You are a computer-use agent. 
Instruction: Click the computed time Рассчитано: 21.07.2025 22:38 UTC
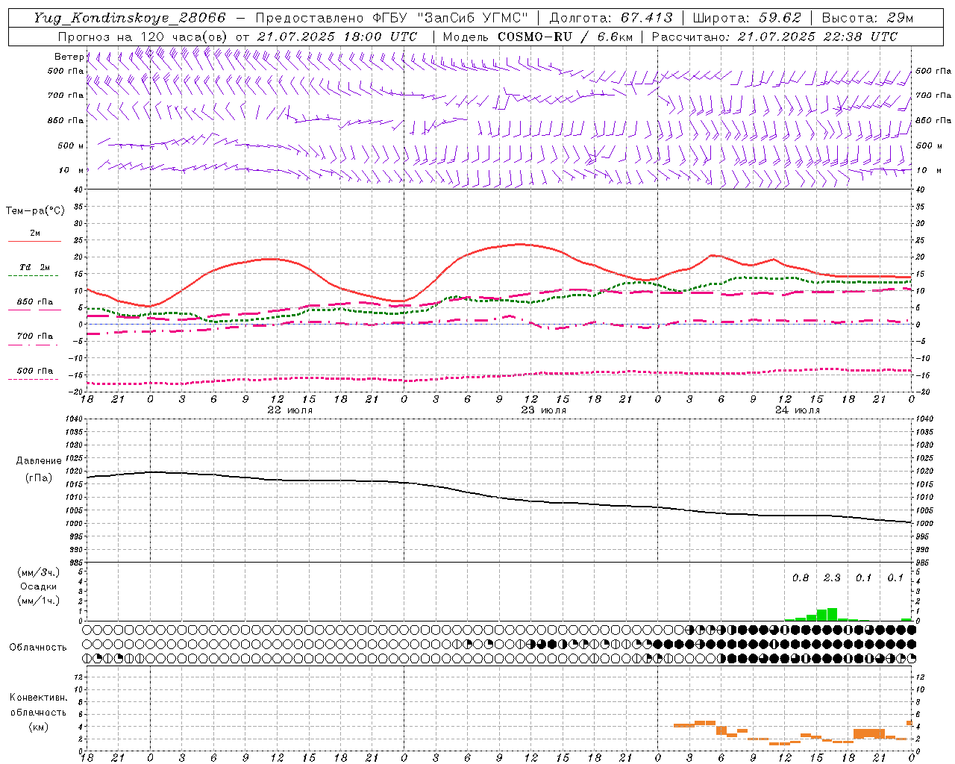pyautogui.click(x=774, y=37)
